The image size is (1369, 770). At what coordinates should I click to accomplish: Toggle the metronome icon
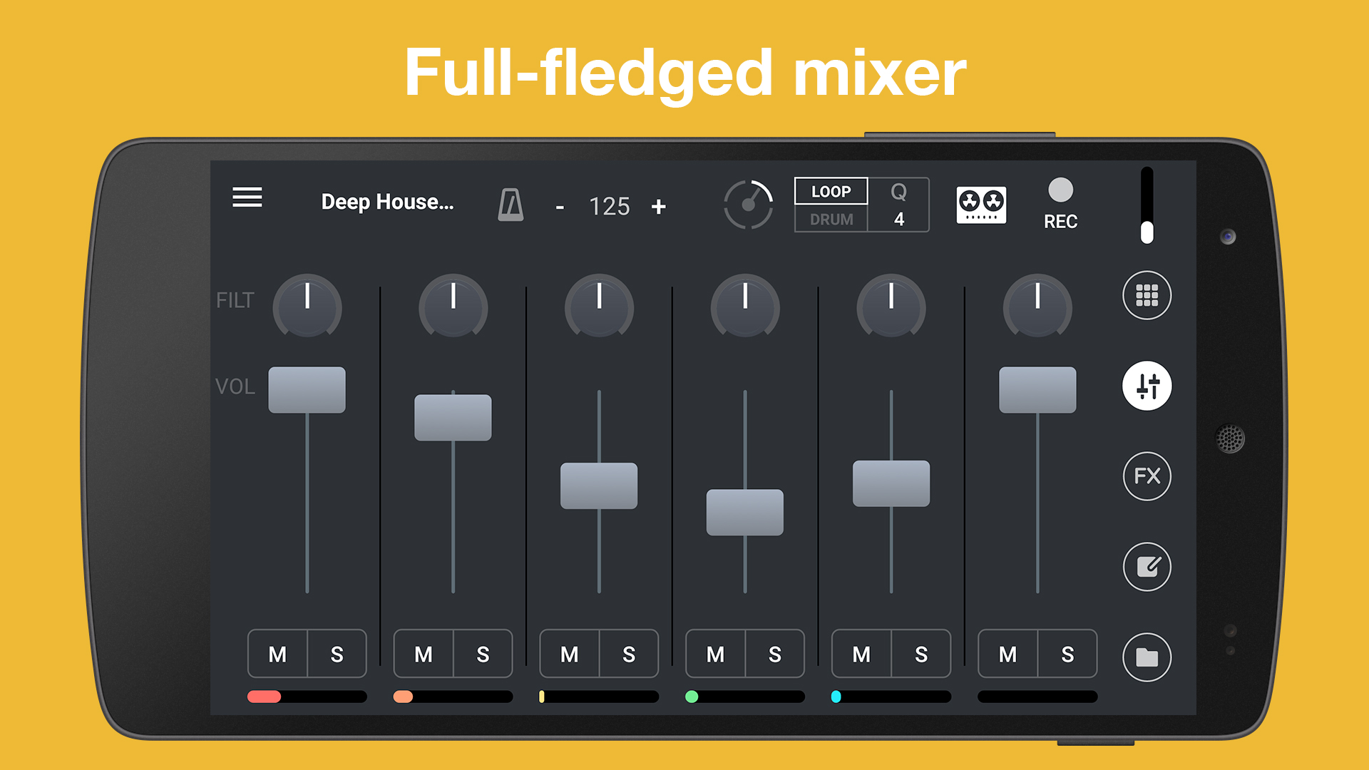(x=511, y=205)
